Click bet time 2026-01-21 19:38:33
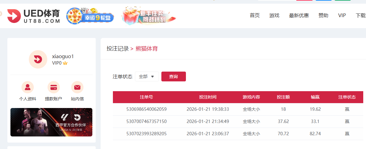The image size is (366, 149). (208, 109)
